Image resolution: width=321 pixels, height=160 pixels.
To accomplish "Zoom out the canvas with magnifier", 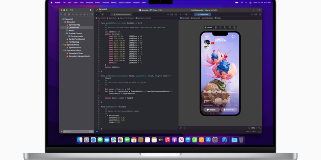I will click(249, 128).
